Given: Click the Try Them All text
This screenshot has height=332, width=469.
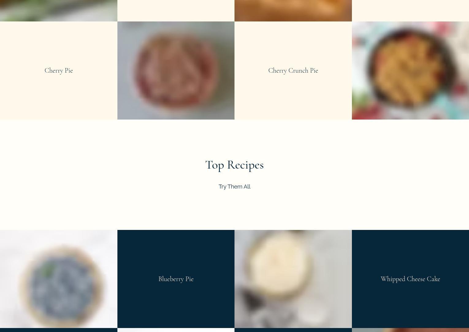Looking at the screenshot, I should point(235,186).
